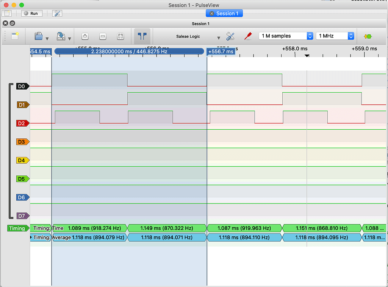The width and height of the screenshot is (388, 287).
Task: Expand the Saleae Logic device dropdown
Action: [219, 38]
